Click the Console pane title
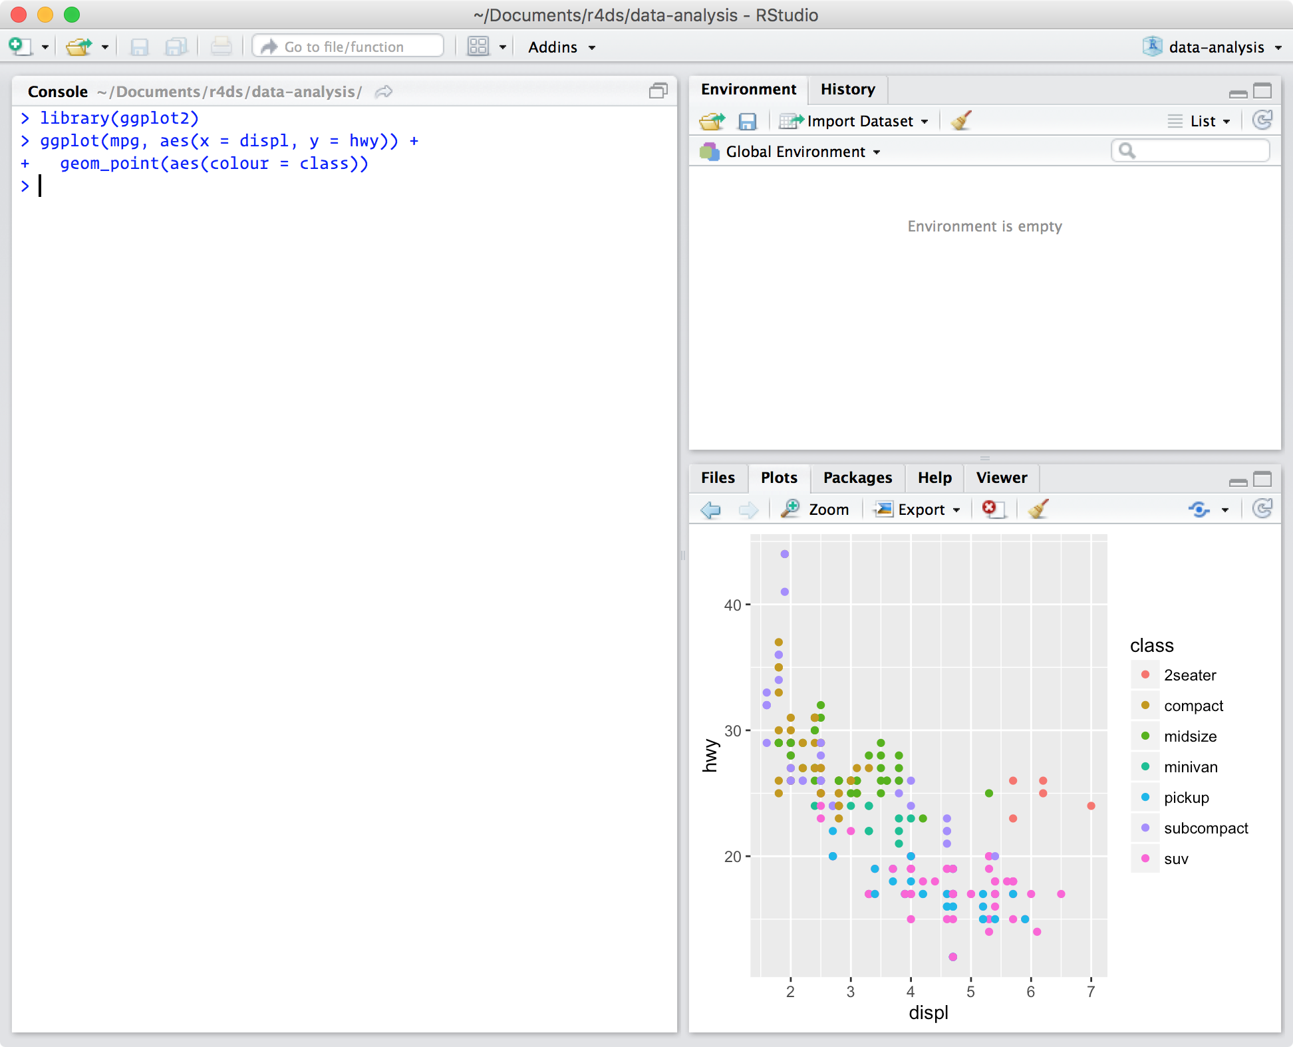Viewport: 1293px width, 1047px height. pyautogui.click(x=58, y=92)
